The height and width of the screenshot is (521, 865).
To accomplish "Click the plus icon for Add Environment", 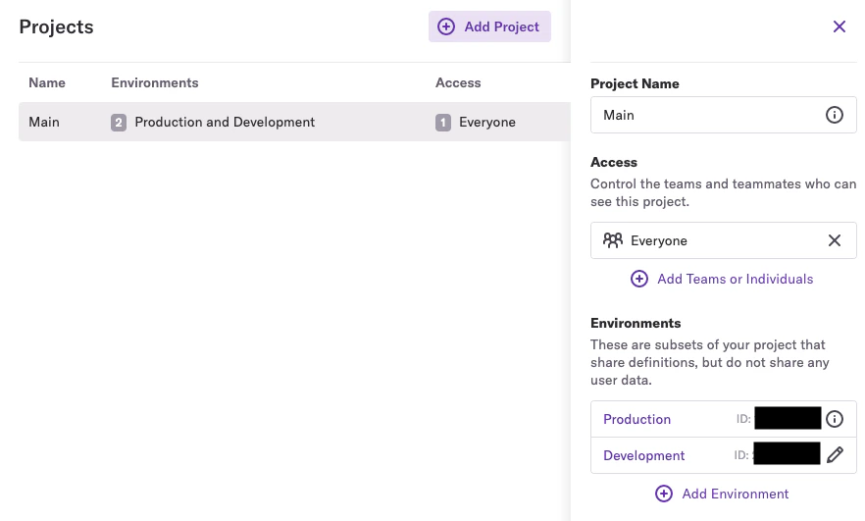I will pos(664,494).
